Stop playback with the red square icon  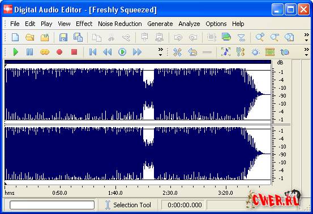pyautogui.click(x=74, y=52)
